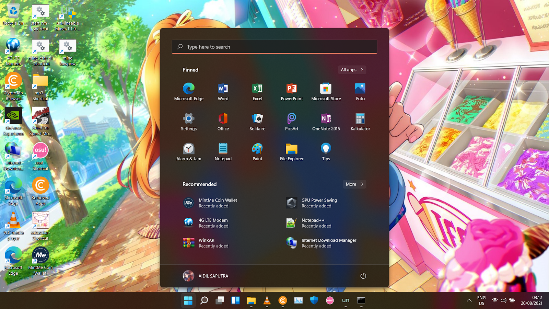Switch the ENG US input language
This screenshot has height=309, width=549.
[x=481, y=300]
